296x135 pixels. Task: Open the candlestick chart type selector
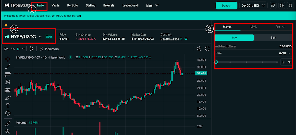tap(32, 49)
